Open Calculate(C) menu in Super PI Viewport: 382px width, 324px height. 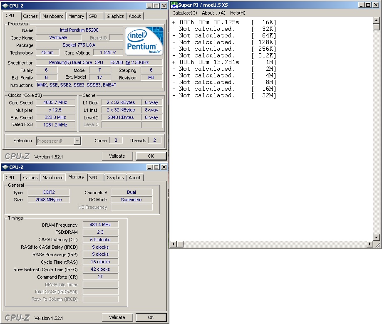pos(185,13)
